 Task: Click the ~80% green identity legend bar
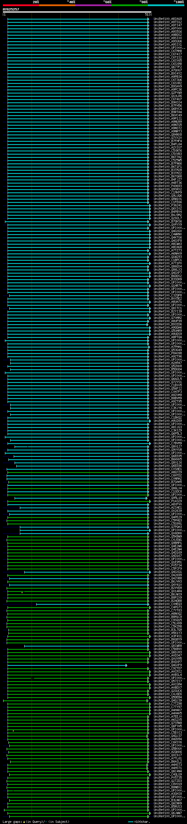130,6
